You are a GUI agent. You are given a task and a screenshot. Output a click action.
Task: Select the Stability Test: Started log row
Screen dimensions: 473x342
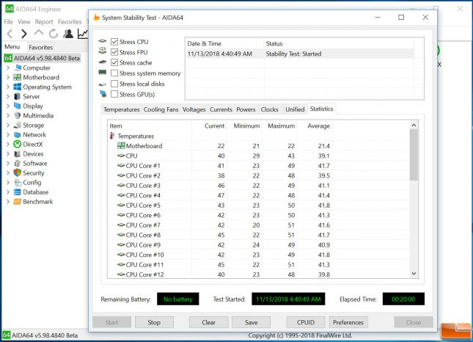pyautogui.click(x=300, y=54)
